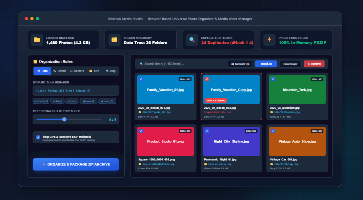Click the perceptual dHash threshold slider handle

[x=64, y=119]
